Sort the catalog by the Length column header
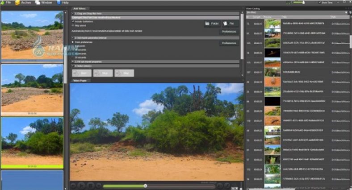The width and height of the screenshot is (352, 190). click(x=257, y=17)
